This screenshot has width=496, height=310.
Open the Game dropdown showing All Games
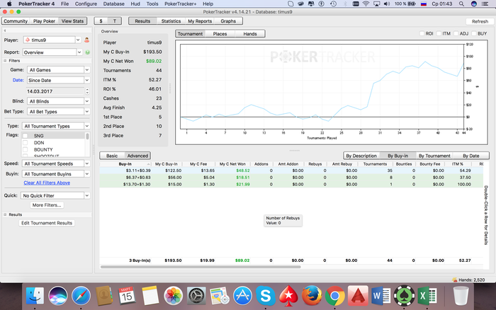pyautogui.click(x=58, y=70)
